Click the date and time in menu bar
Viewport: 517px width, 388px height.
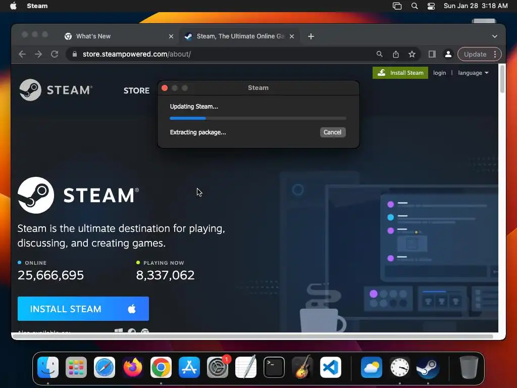click(x=476, y=6)
